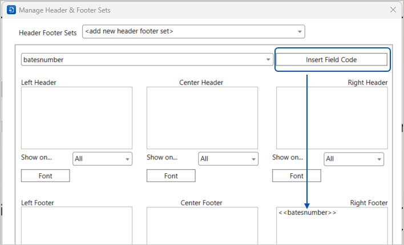The width and height of the screenshot is (404, 245).
Task: Open the Header Footer Sets dropdown
Action: tap(193, 31)
